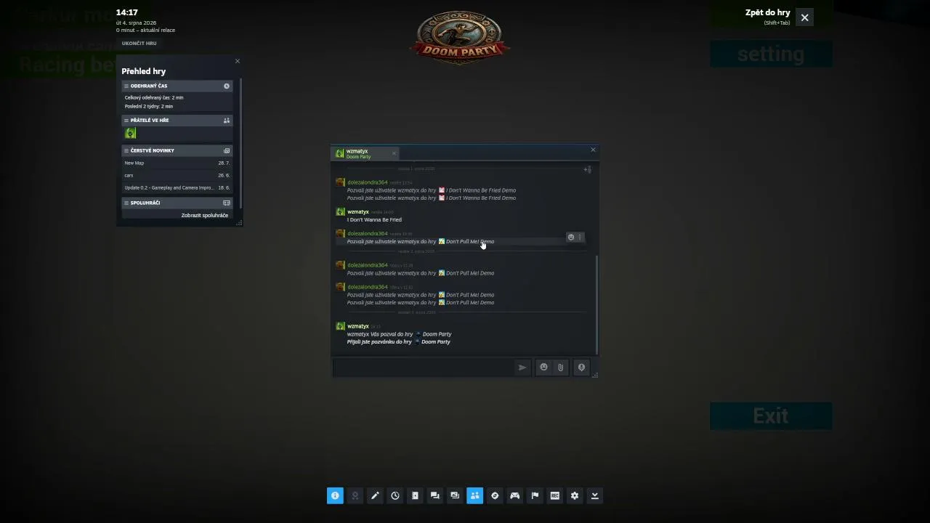Click the 14:17 clock at top left
Screen dimensions: 930x523
(127, 12)
